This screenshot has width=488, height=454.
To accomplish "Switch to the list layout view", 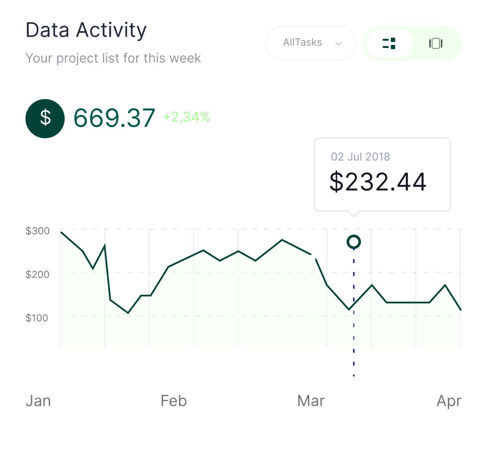I will [x=389, y=43].
